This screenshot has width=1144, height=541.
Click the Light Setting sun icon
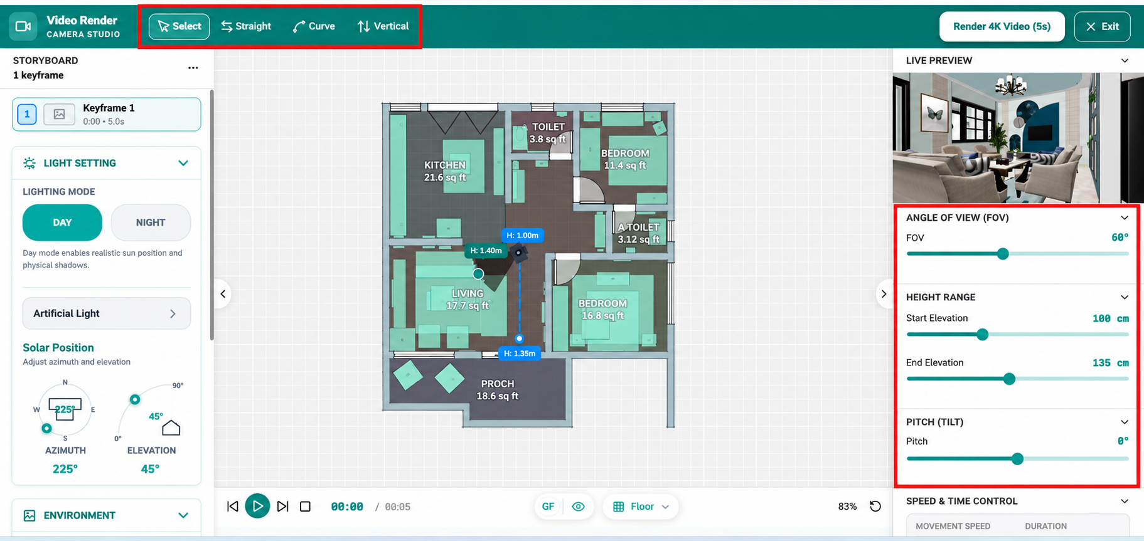click(29, 163)
